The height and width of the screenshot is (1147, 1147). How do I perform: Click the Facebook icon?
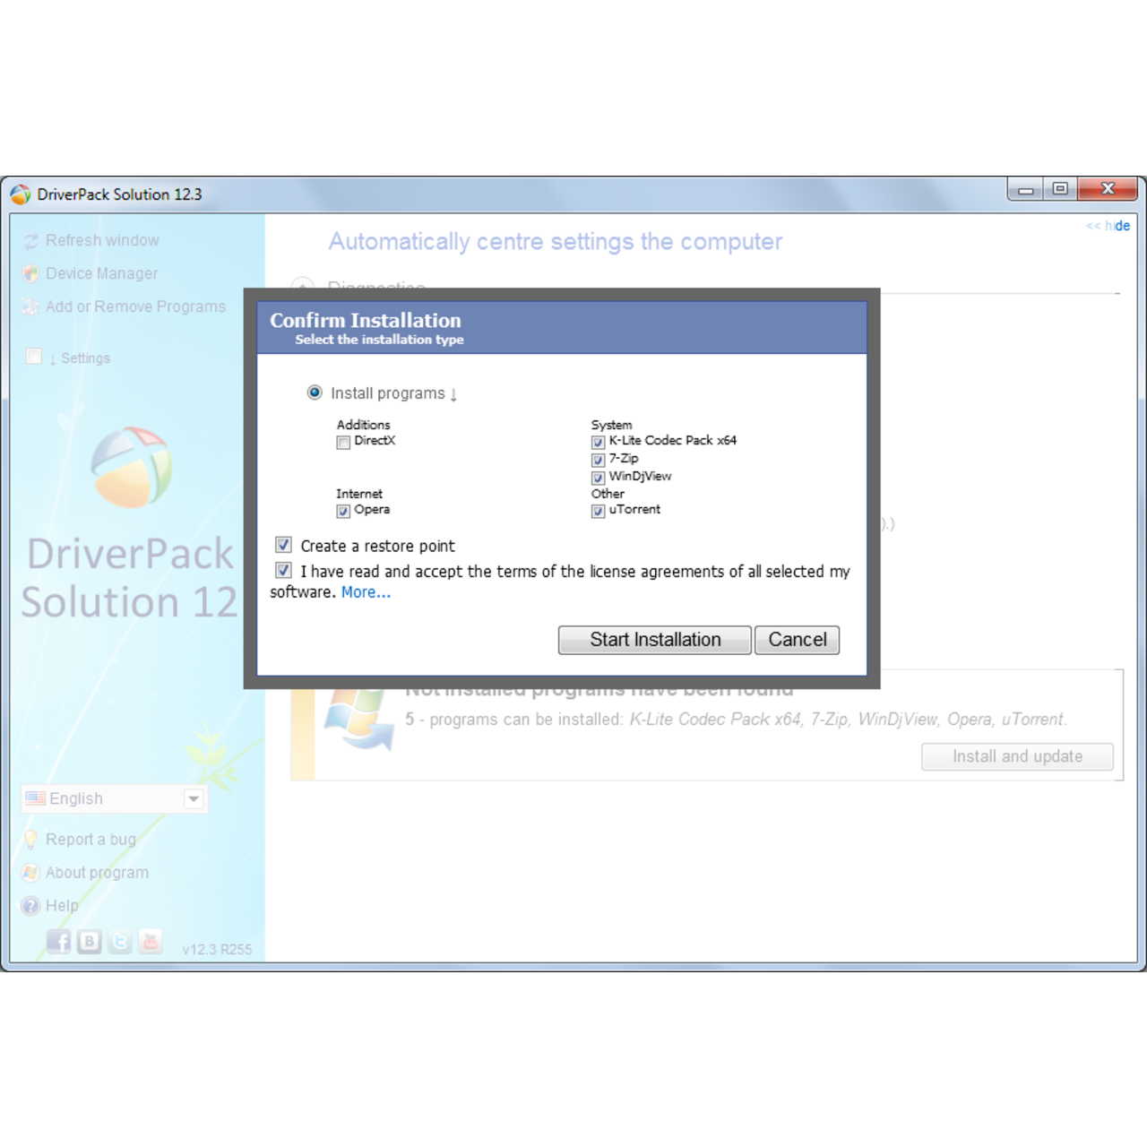click(x=59, y=941)
